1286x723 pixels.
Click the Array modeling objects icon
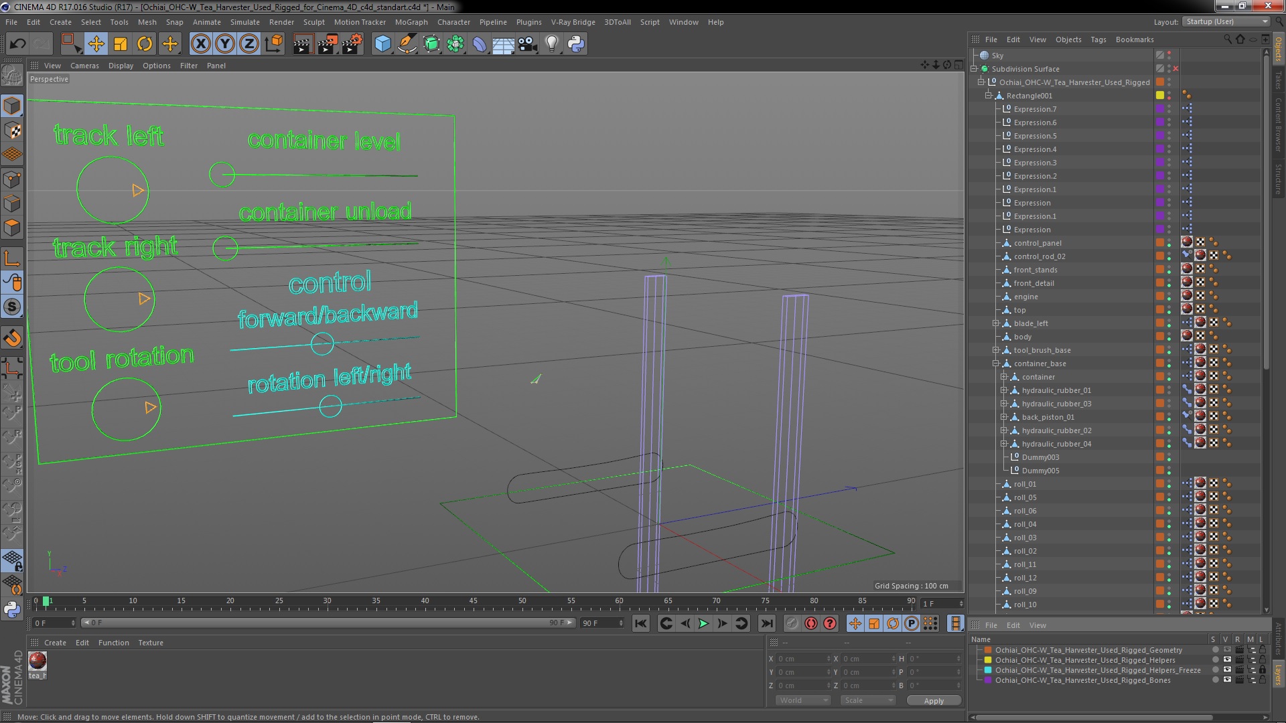pos(455,44)
